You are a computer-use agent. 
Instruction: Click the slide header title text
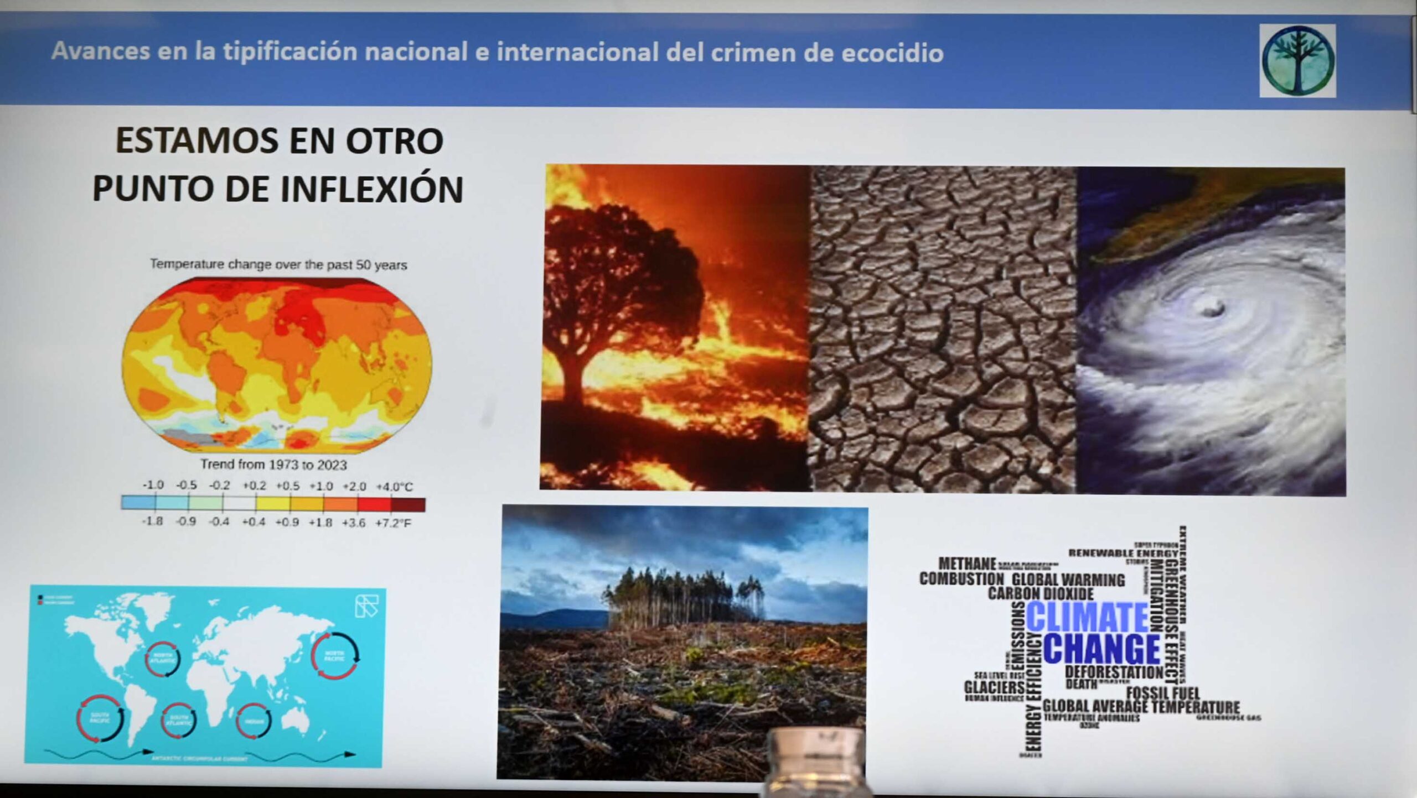coord(497,53)
